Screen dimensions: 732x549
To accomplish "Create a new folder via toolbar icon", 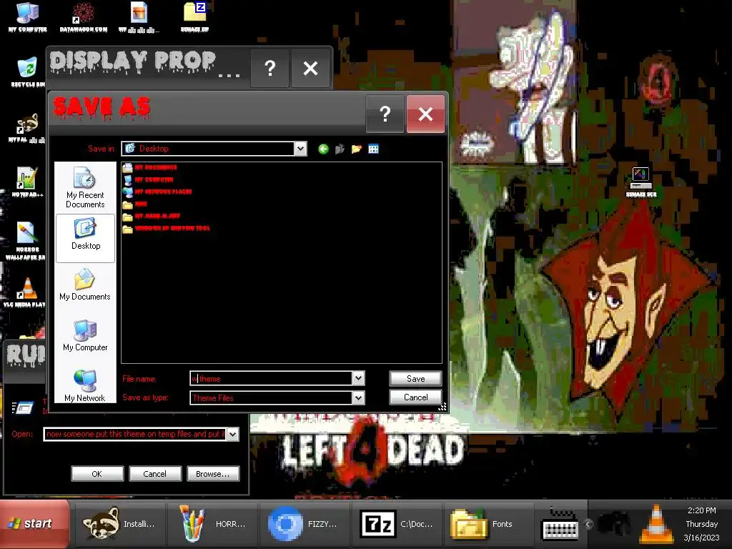I will (357, 149).
